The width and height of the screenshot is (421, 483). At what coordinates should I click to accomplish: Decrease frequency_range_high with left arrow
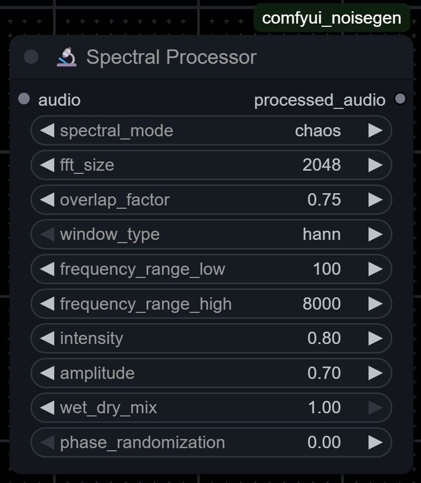47,304
